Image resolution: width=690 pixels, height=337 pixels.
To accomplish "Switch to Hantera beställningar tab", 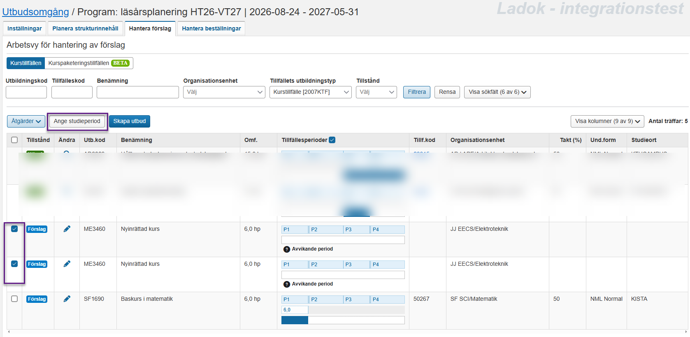I will [211, 28].
